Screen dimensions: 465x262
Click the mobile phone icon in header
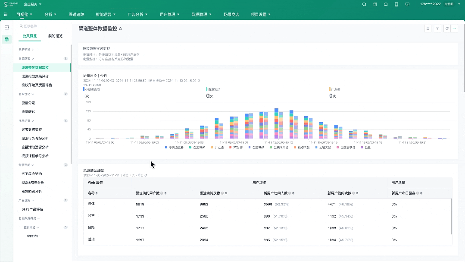tap(396, 4)
